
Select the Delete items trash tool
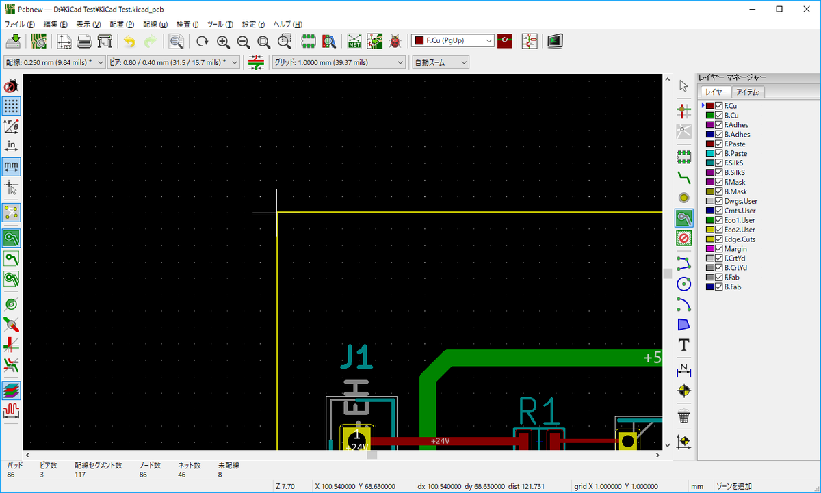(683, 416)
